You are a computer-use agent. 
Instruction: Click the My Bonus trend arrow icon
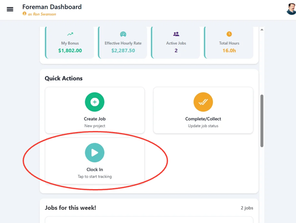[70, 34]
